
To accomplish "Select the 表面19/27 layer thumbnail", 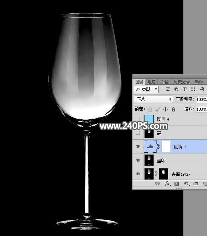I will (149, 174).
